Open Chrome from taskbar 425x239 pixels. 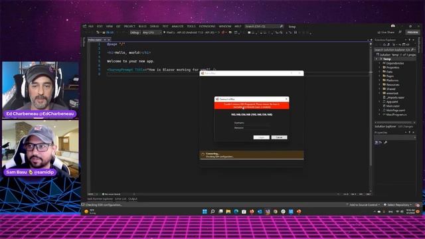point(276,212)
